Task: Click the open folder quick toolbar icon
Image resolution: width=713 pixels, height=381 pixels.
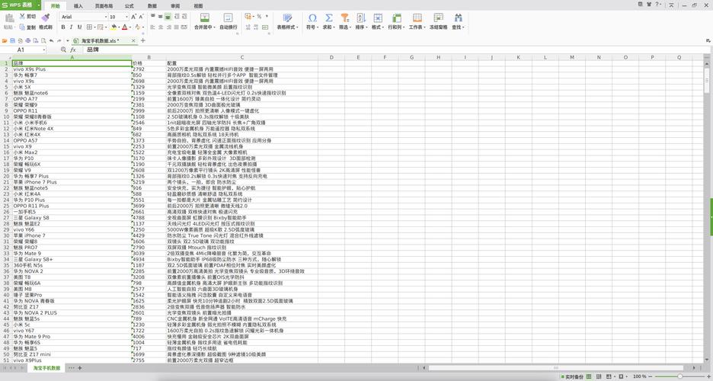Action: 5,41
